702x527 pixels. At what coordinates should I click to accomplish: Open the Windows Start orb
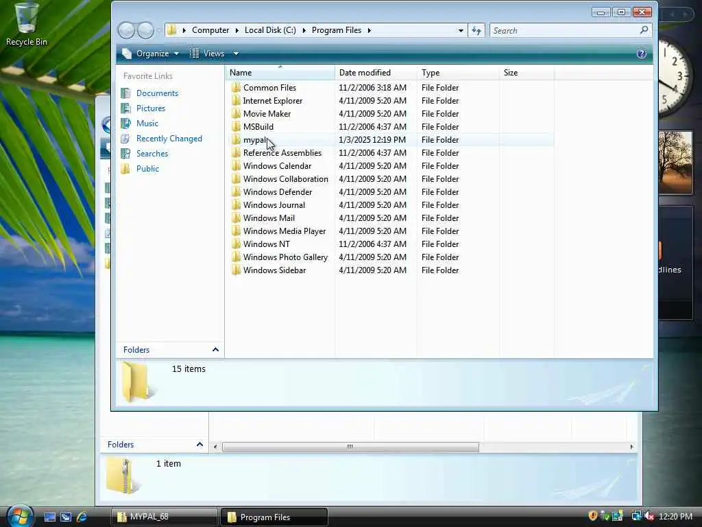point(19,516)
